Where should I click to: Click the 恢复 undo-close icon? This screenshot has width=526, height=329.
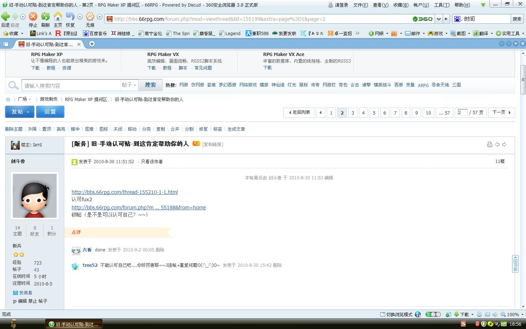click(70, 16)
